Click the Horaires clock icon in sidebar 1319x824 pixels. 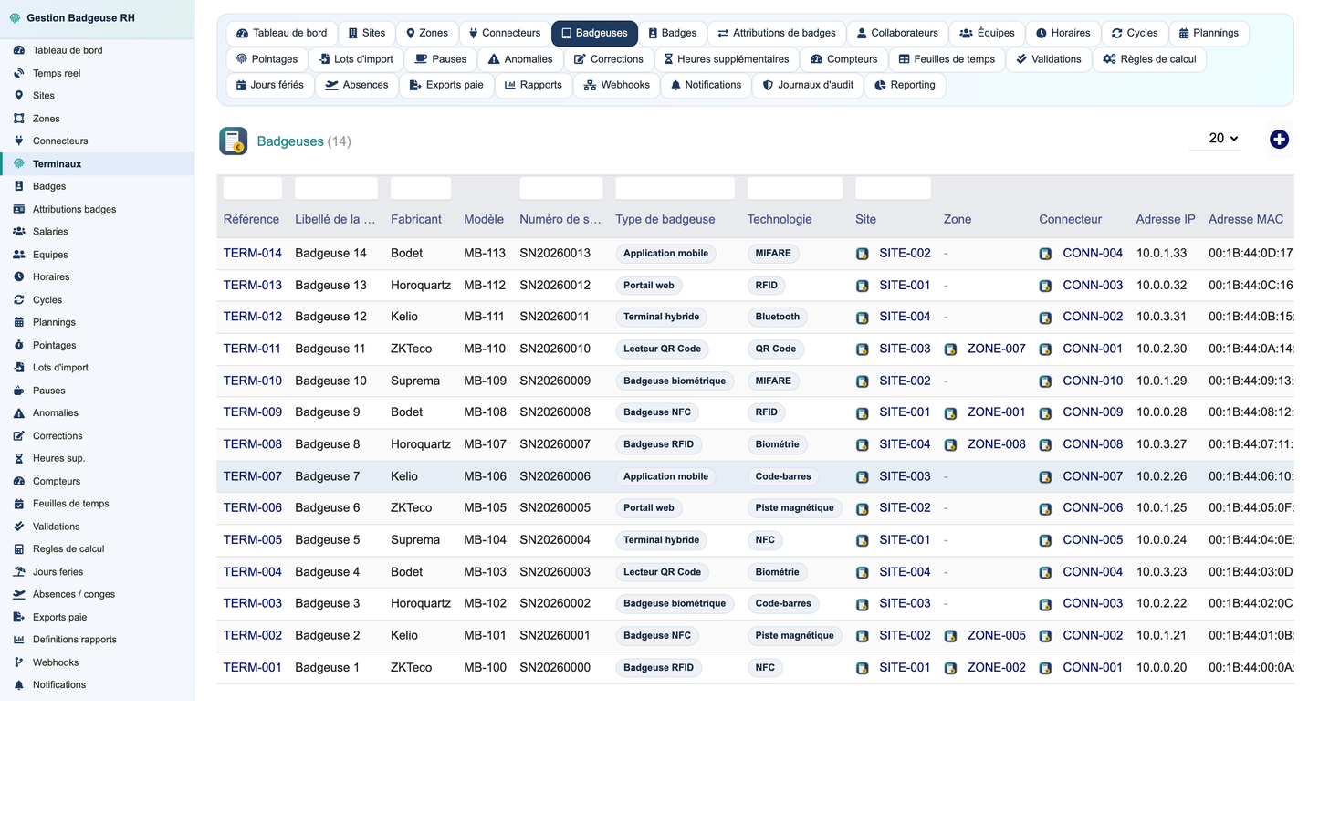(x=18, y=276)
